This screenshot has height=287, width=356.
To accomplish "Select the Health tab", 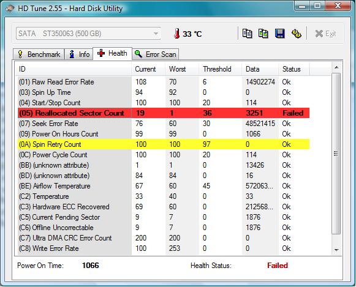I will (112, 53).
